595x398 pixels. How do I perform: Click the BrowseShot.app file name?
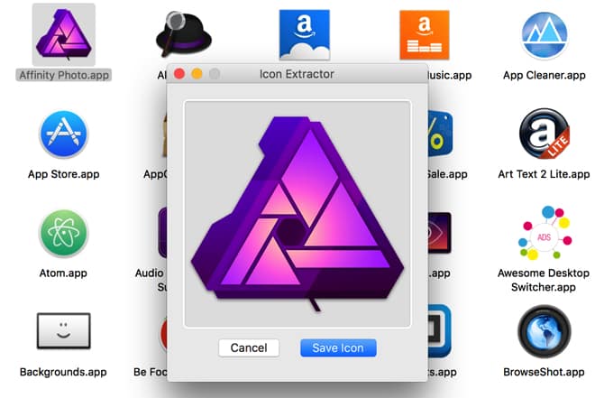[544, 372]
